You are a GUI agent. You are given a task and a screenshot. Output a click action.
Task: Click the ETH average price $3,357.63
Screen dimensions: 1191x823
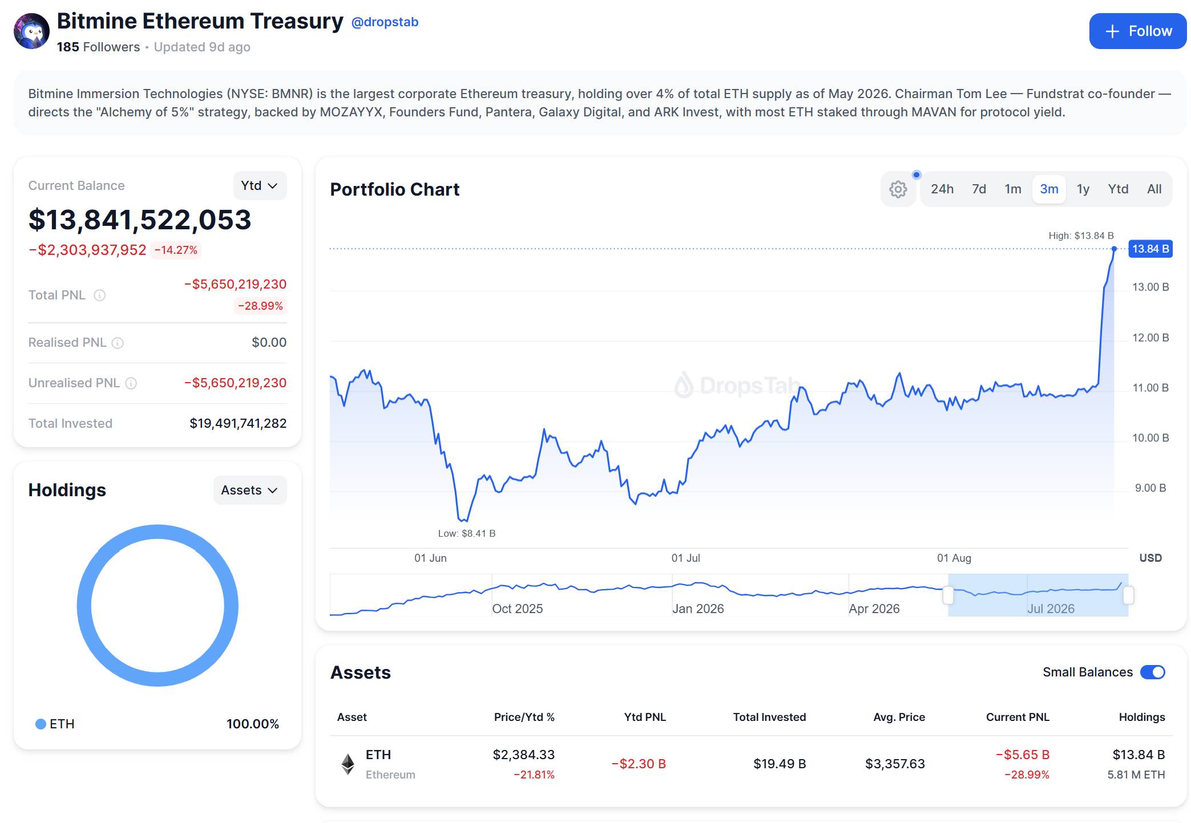coord(895,764)
